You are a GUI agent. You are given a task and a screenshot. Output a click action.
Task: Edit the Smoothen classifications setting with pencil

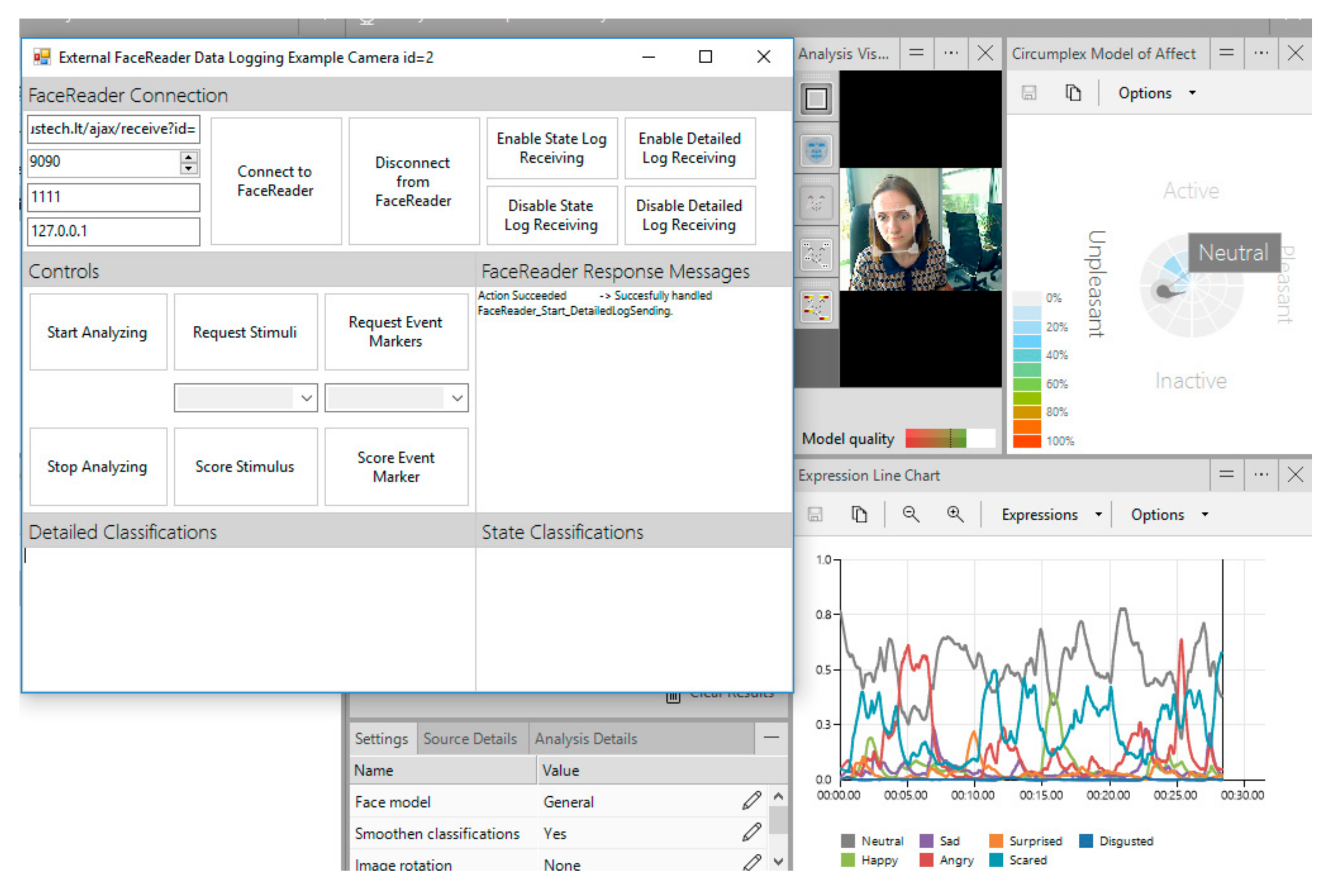752,833
